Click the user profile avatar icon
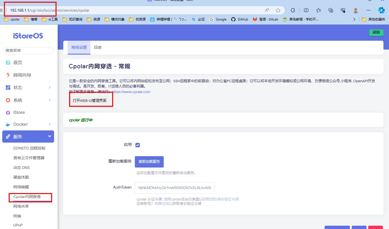 [355, 10]
